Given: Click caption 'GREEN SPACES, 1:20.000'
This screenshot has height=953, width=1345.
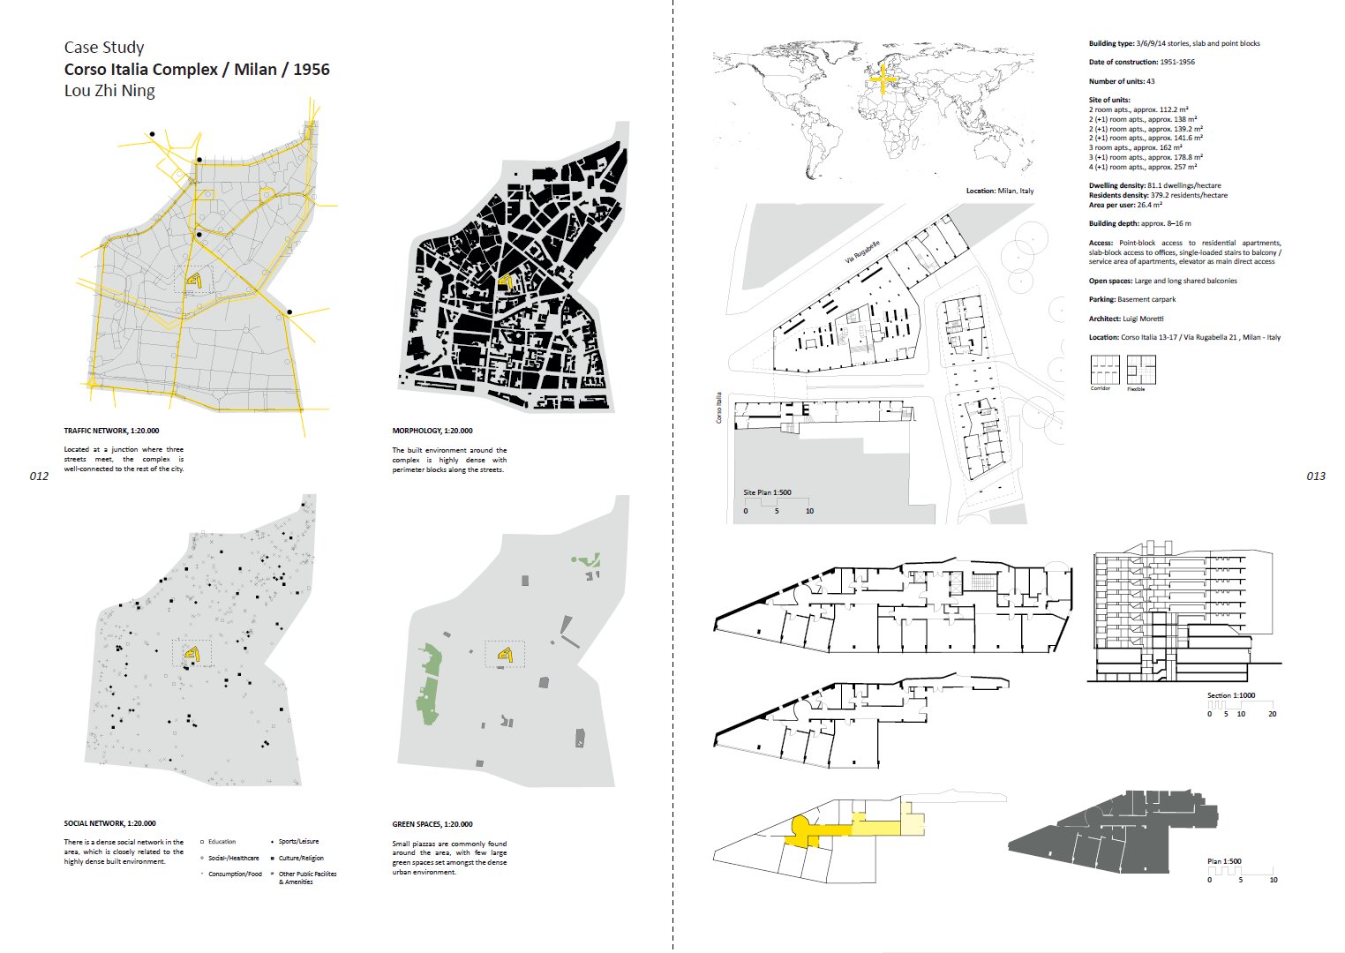Looking at the screenshot, I should point(432,823).
